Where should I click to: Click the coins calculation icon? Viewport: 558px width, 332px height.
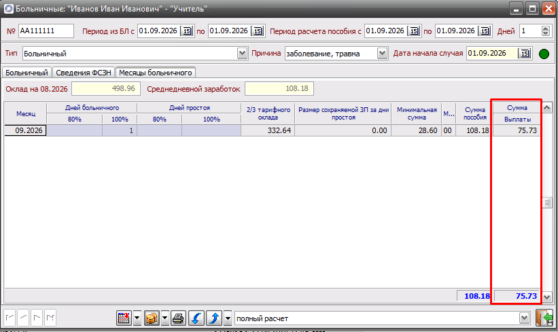coord(152,318)
